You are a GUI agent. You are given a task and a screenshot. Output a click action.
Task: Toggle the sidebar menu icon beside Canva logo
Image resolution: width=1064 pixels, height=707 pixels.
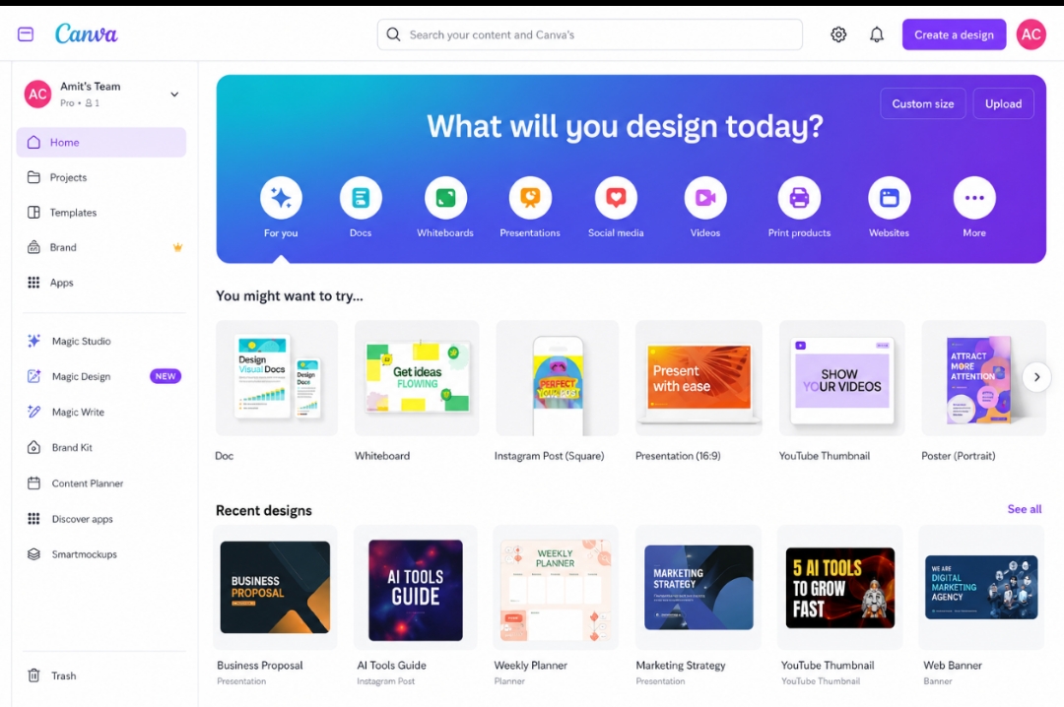[26, 33]
